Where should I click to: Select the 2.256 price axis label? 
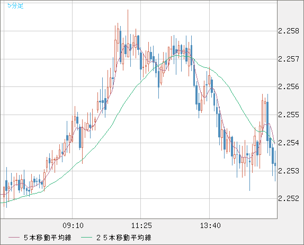click(x=289, y=86)
